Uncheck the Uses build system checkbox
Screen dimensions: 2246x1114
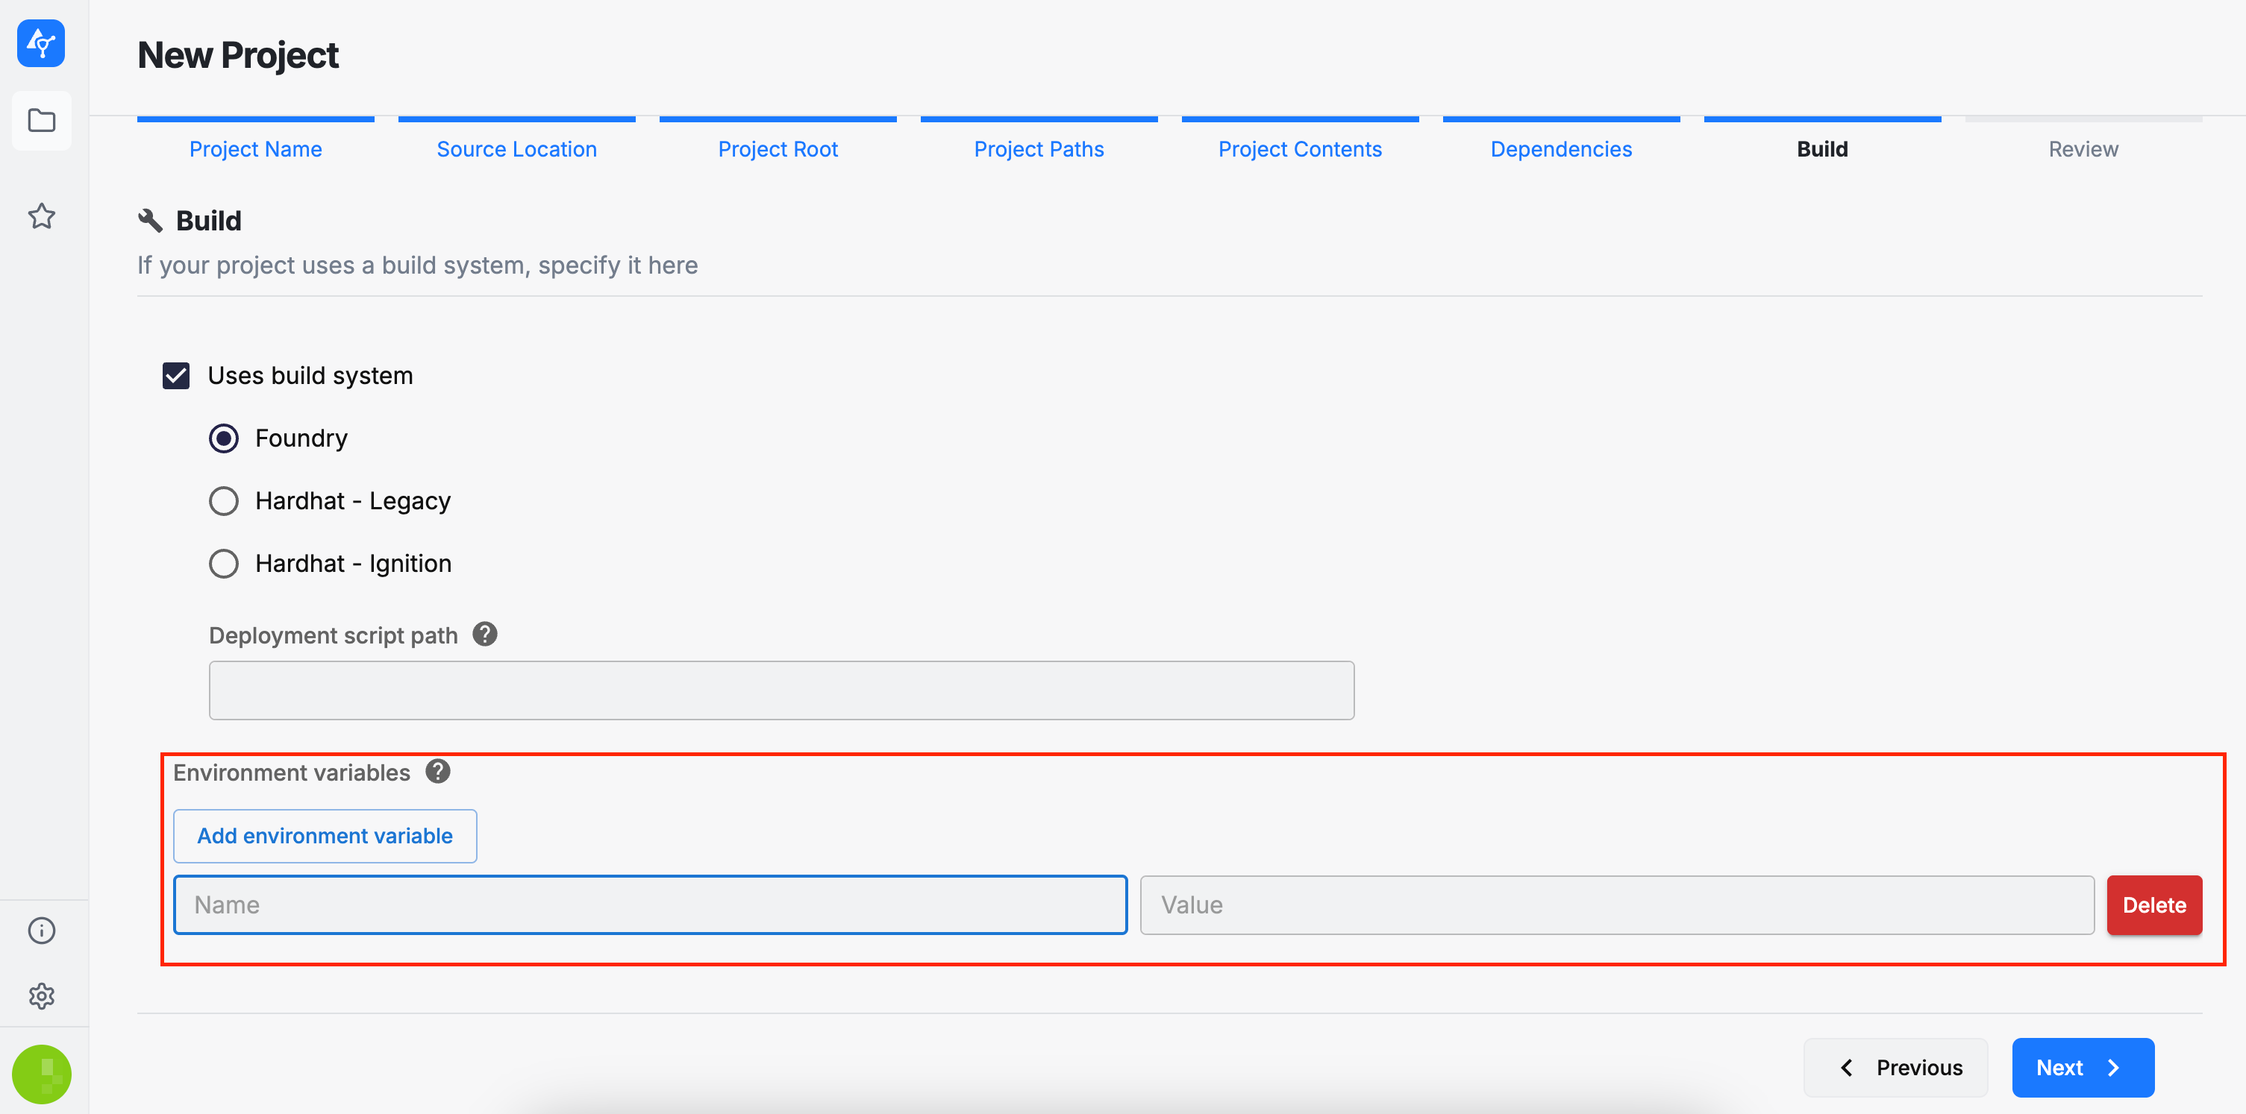[x=176, y=375]
